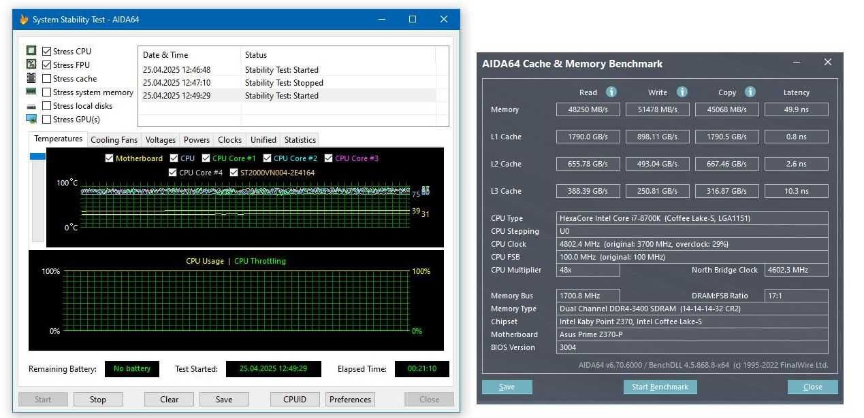Toggle CPU Core #2 graph checkbox
The width and height of the screenshot is (864, 418).
point(267,158)
